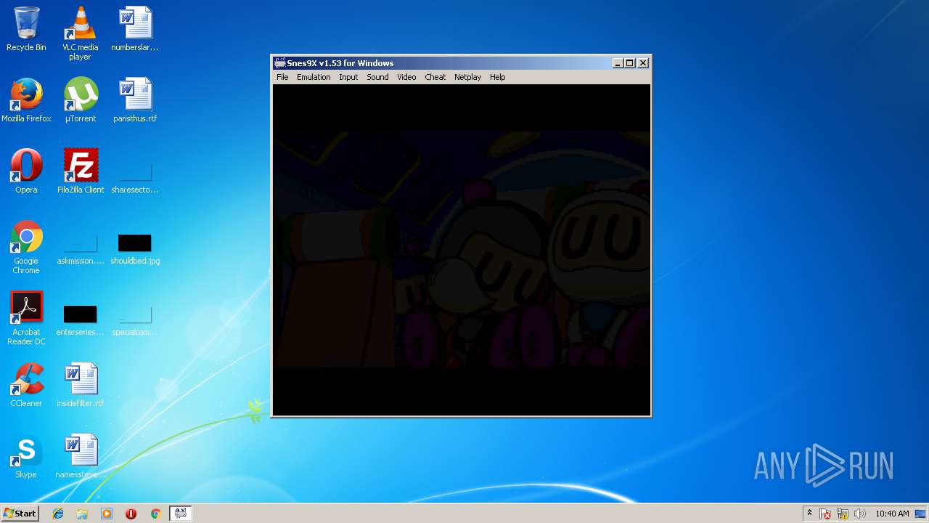The width and height of the screenshot is (929, 523).
Task: Launch Internet Explorer from taskbar
Action: click(x=58, y=514)
